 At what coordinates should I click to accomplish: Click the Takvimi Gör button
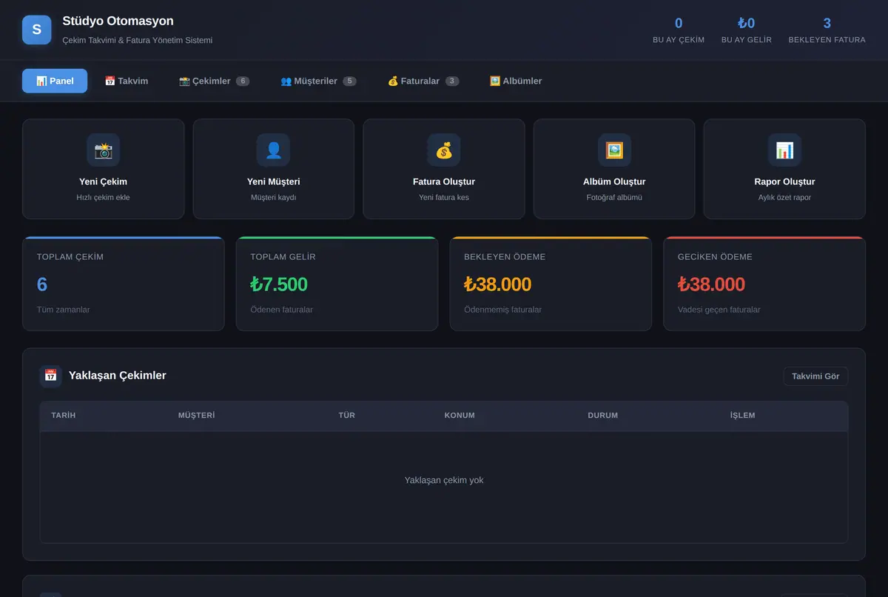tap(815, 376)
